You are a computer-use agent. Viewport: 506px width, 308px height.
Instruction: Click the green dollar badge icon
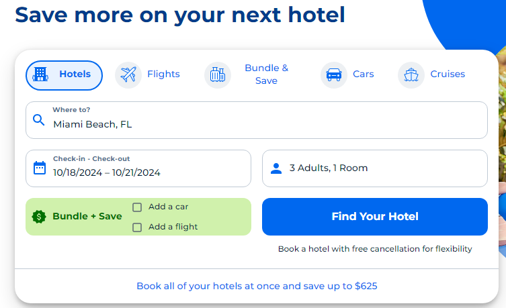coord(39,217)
